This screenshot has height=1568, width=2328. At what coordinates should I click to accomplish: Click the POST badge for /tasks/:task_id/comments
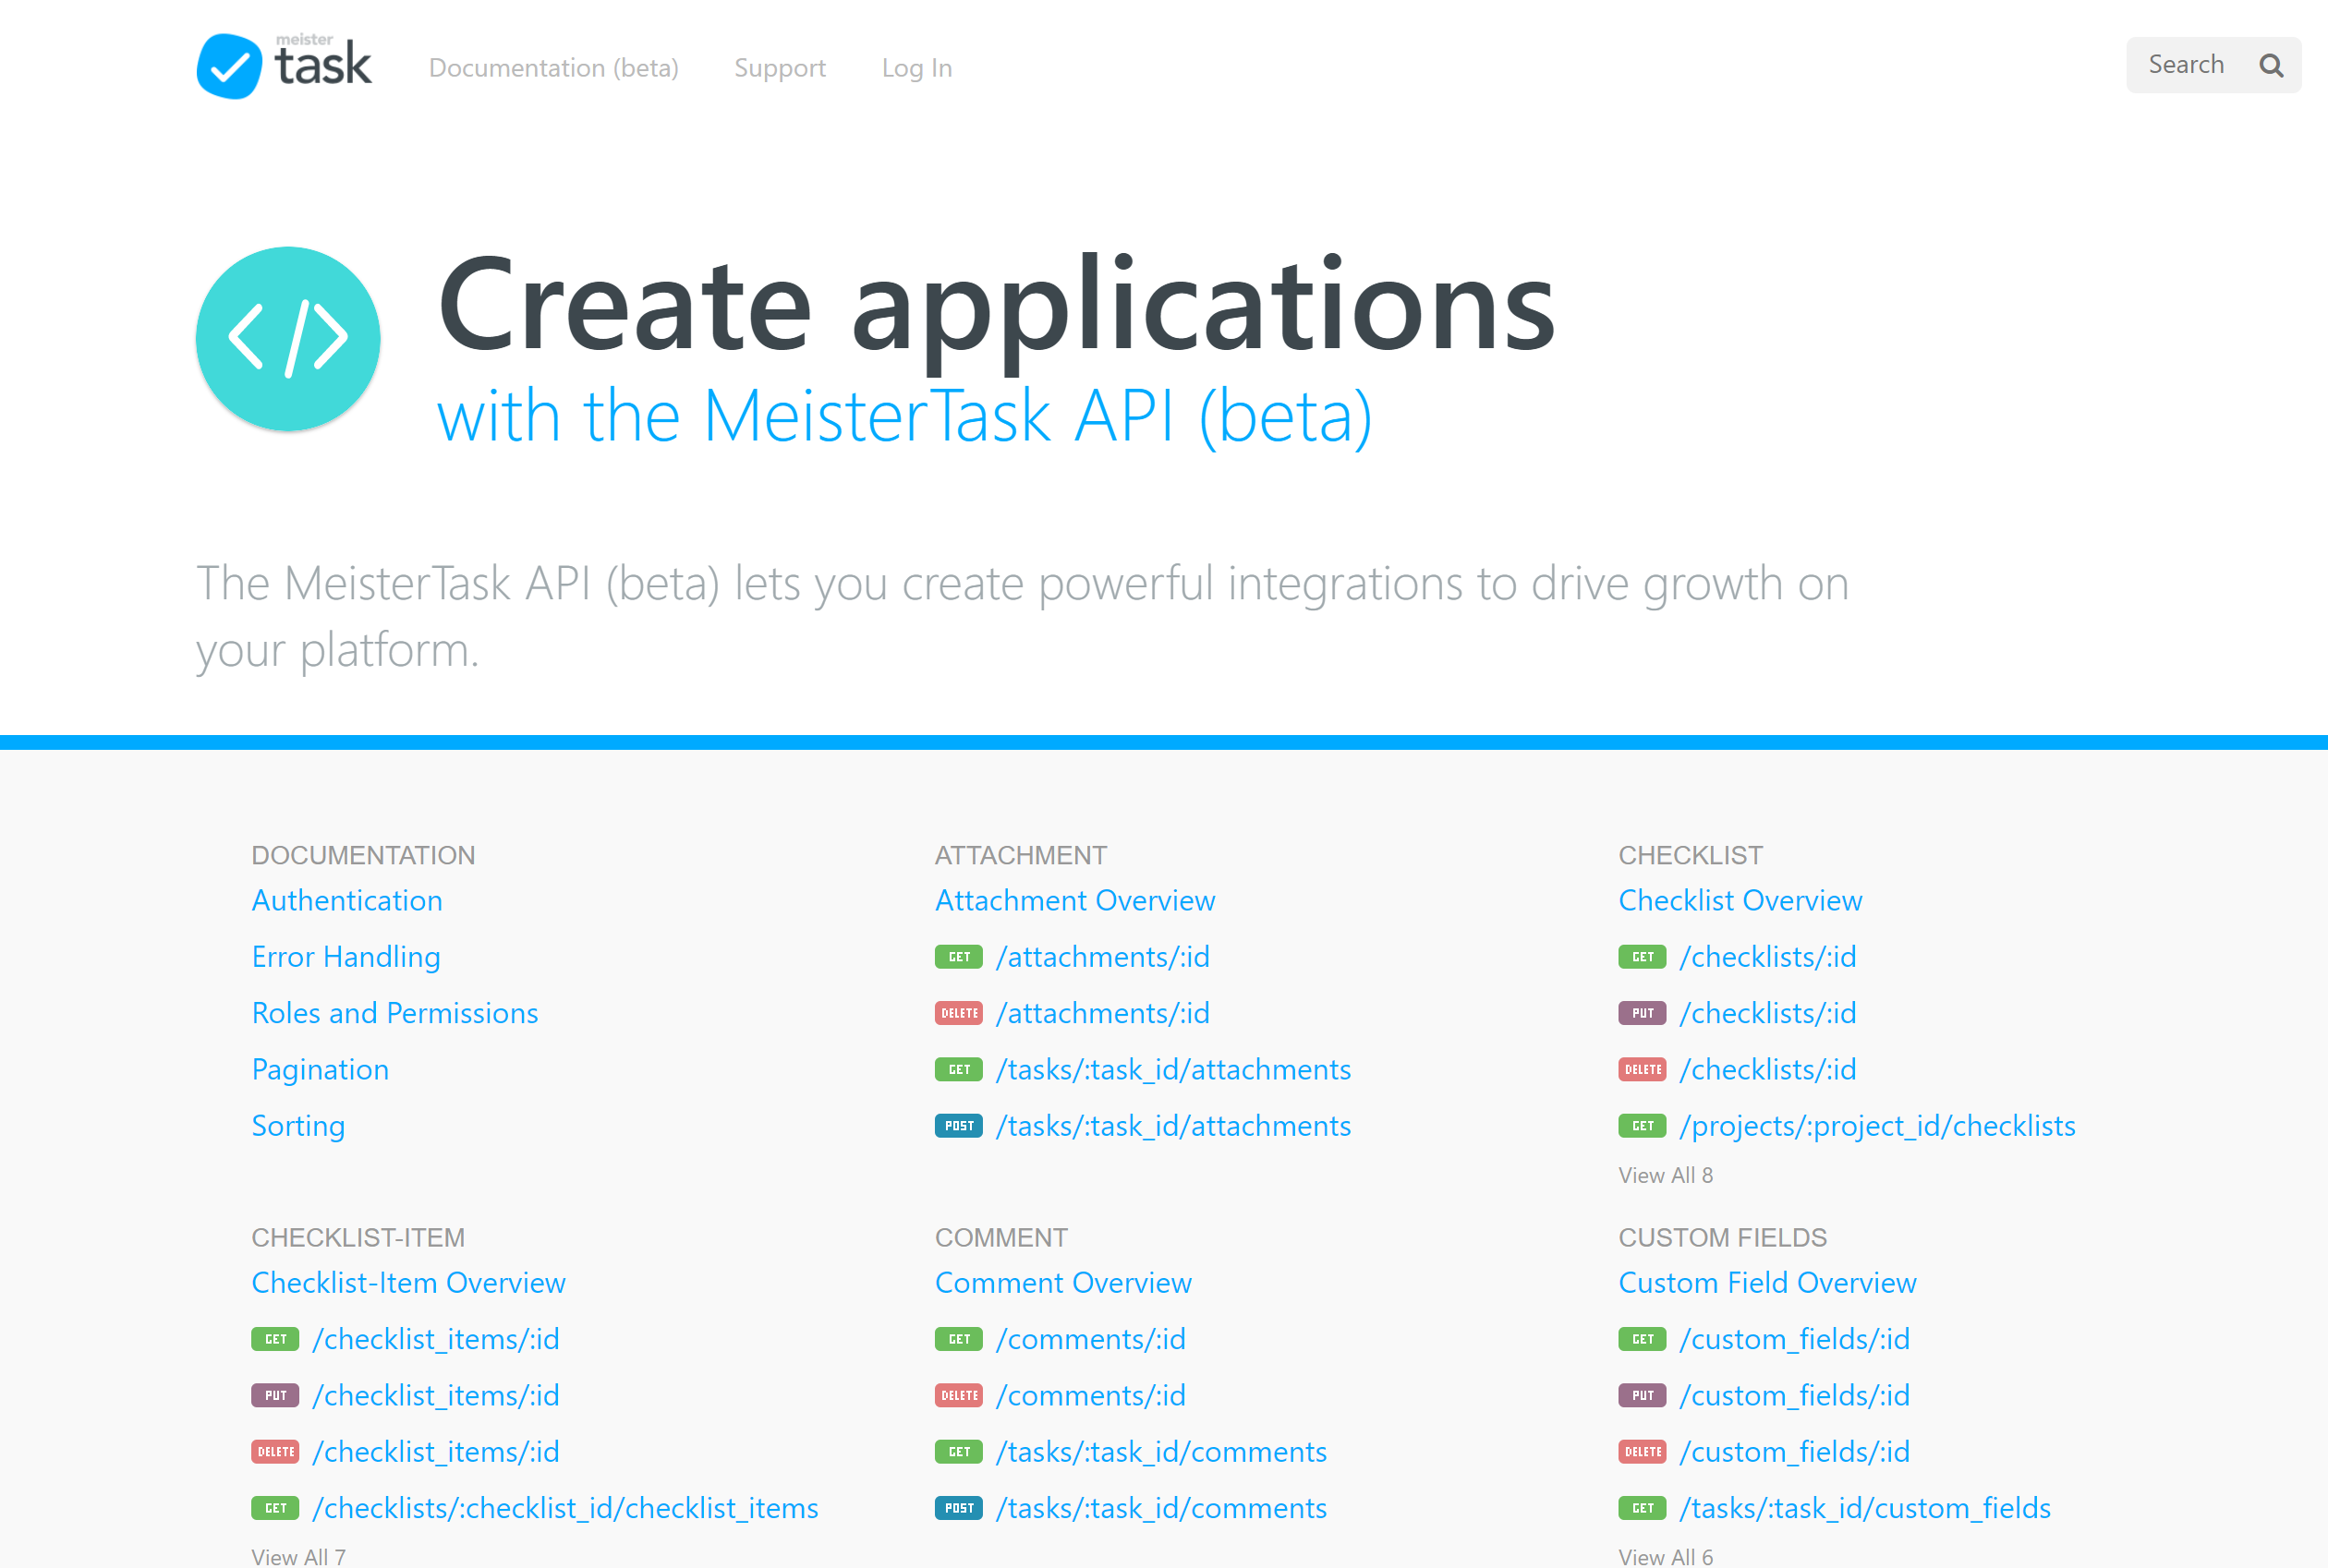(957, 1508)
